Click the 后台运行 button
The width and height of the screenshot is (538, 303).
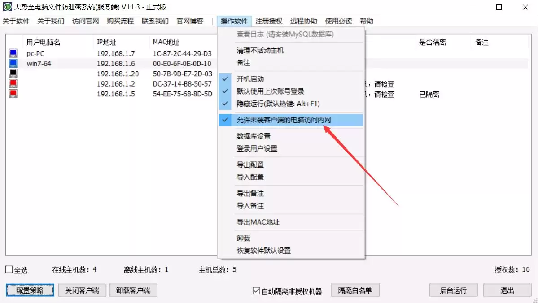point(453,290)
